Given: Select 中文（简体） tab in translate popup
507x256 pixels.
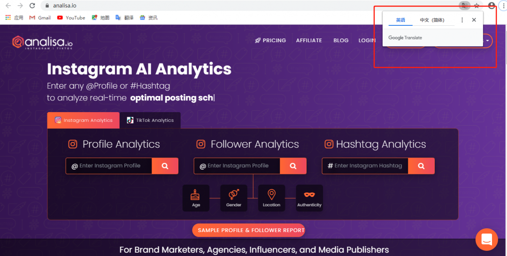Looking at the screenshot, I should pos(432,20).
